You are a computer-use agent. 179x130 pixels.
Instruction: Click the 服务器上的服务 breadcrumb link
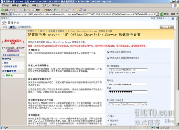click(x=56, y=31)
